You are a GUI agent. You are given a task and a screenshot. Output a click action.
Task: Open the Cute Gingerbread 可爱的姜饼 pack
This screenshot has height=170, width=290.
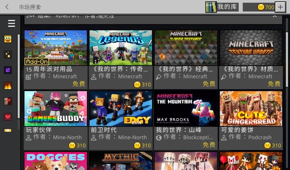(x=251, y=109)
